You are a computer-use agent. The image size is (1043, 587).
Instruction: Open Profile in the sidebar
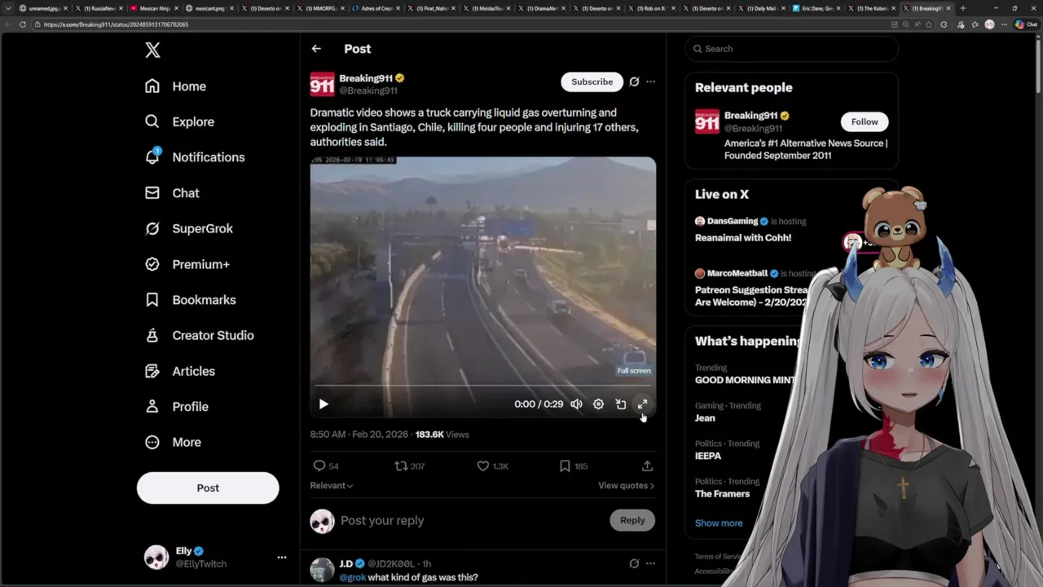point(176,406)
